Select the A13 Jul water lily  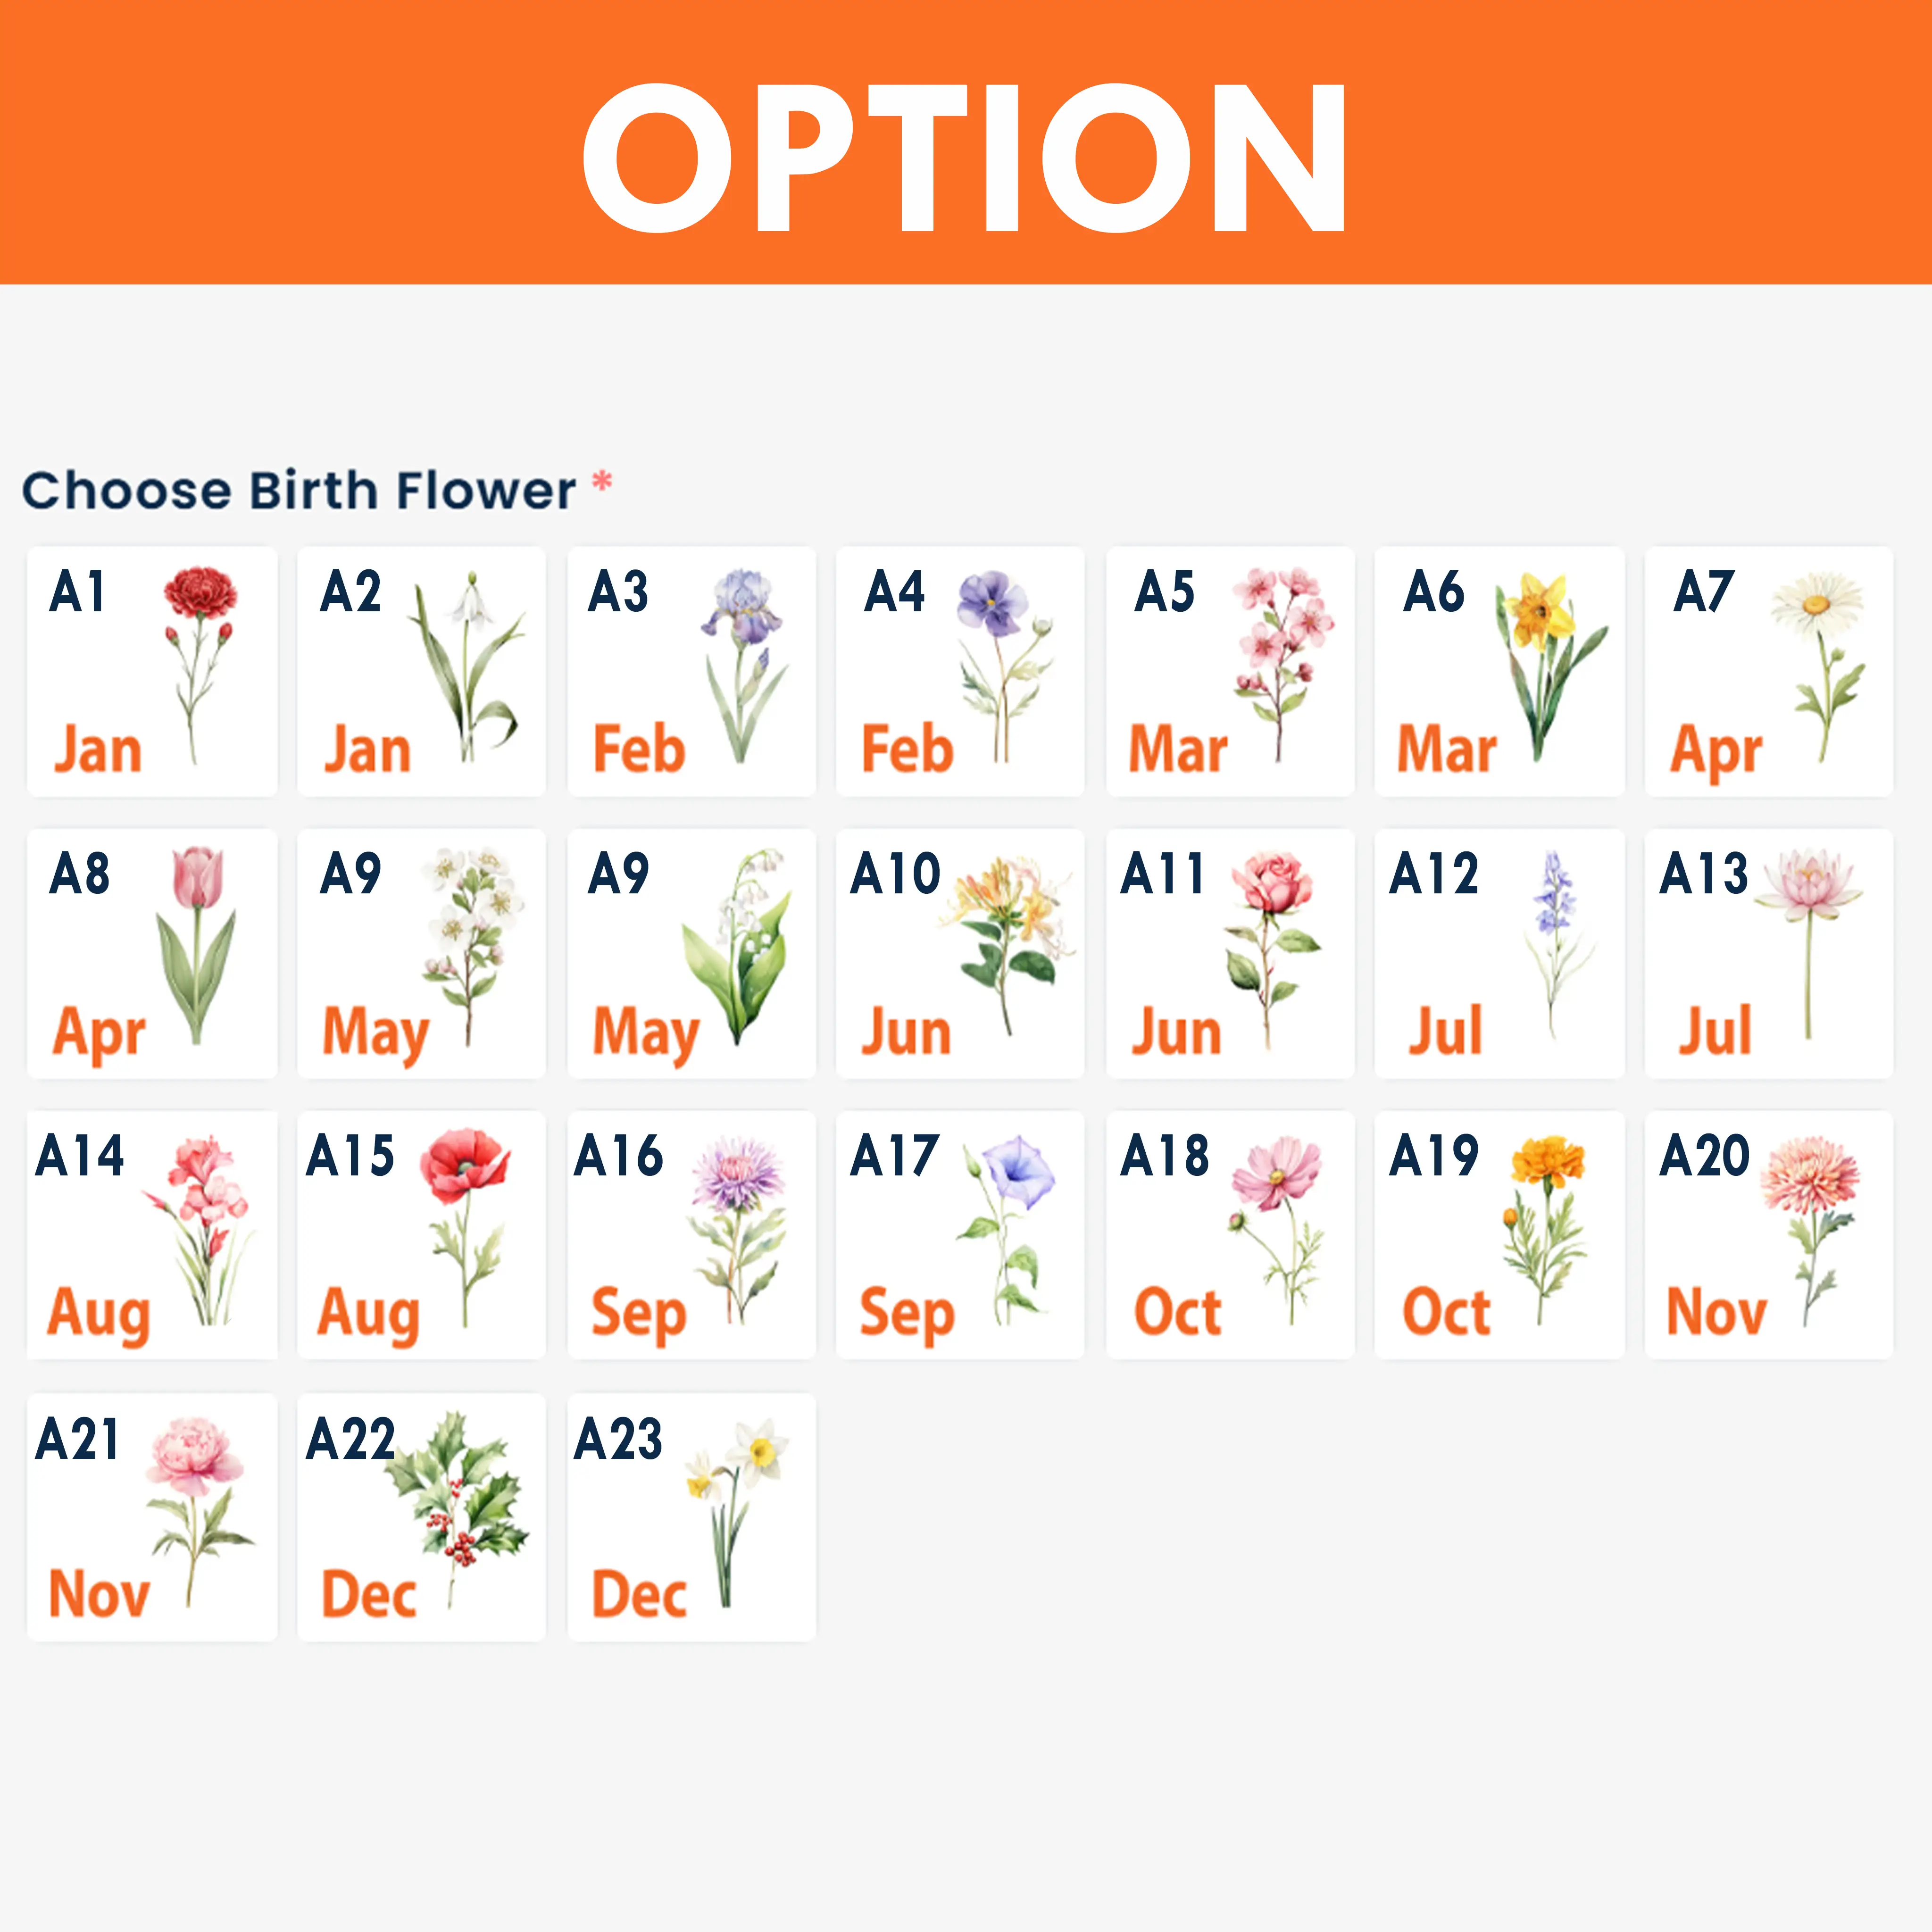point(1768,953)
